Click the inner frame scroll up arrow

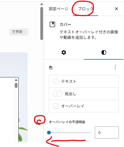[x=16, y=80]
